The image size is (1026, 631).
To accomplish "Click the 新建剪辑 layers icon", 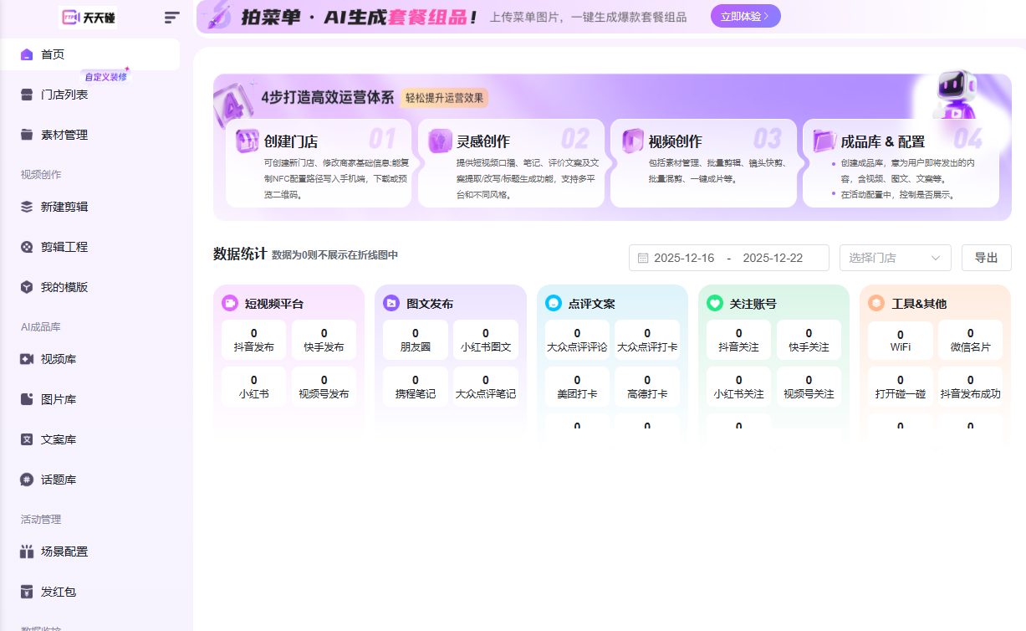I will coord(27,207).
